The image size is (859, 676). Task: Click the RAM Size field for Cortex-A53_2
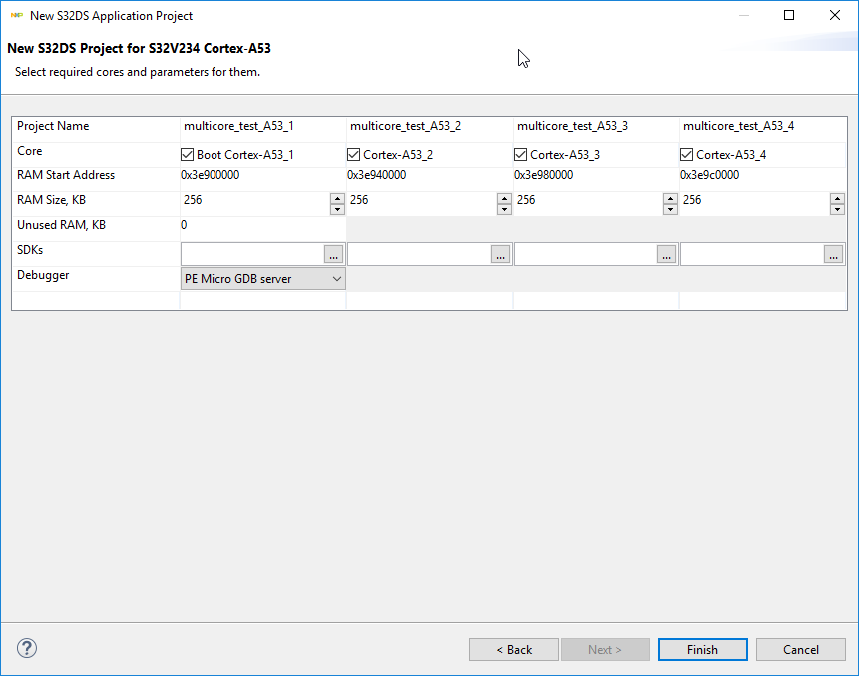pos(421,203)
